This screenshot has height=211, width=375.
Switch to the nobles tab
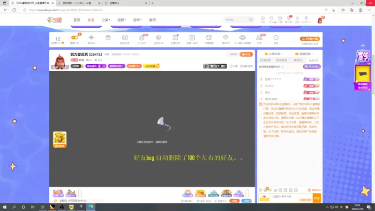click(298, 60)
